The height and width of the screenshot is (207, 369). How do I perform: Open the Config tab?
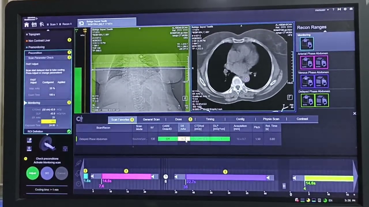240,119
